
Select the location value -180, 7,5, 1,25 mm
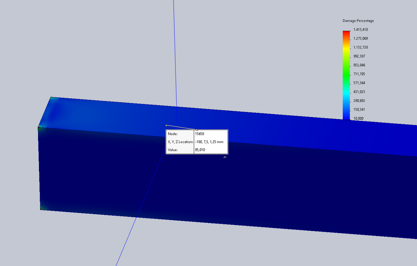pyautogui.click(x=209, y=142)
